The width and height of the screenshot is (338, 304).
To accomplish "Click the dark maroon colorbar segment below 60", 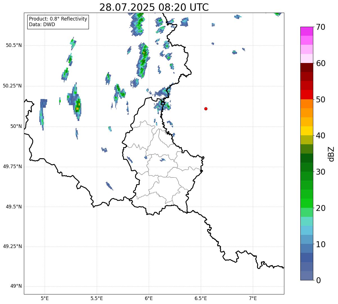I will tap(307, 67).
